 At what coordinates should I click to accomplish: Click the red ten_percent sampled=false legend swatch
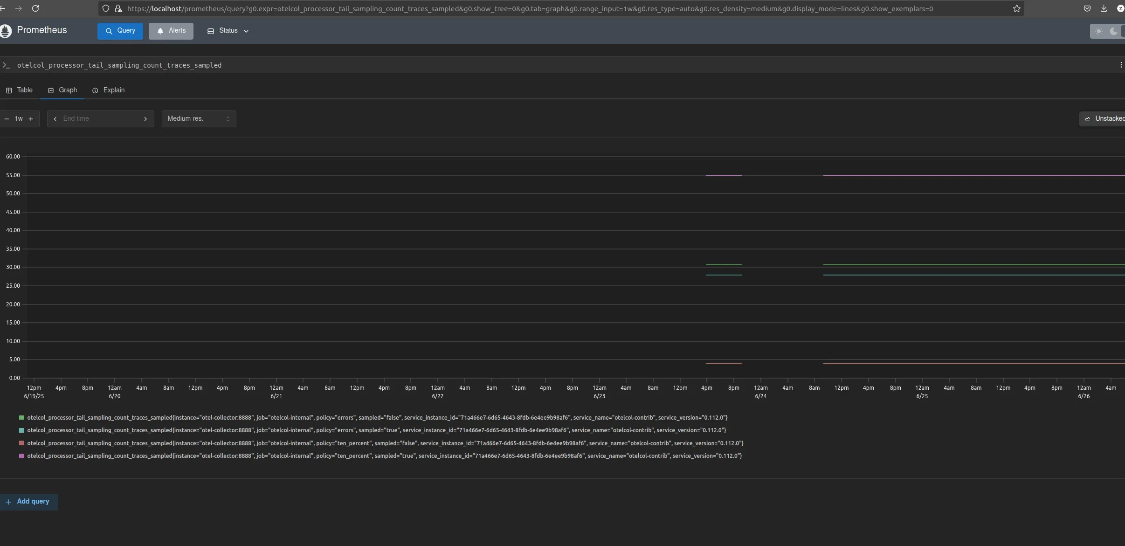click(21, 443)
